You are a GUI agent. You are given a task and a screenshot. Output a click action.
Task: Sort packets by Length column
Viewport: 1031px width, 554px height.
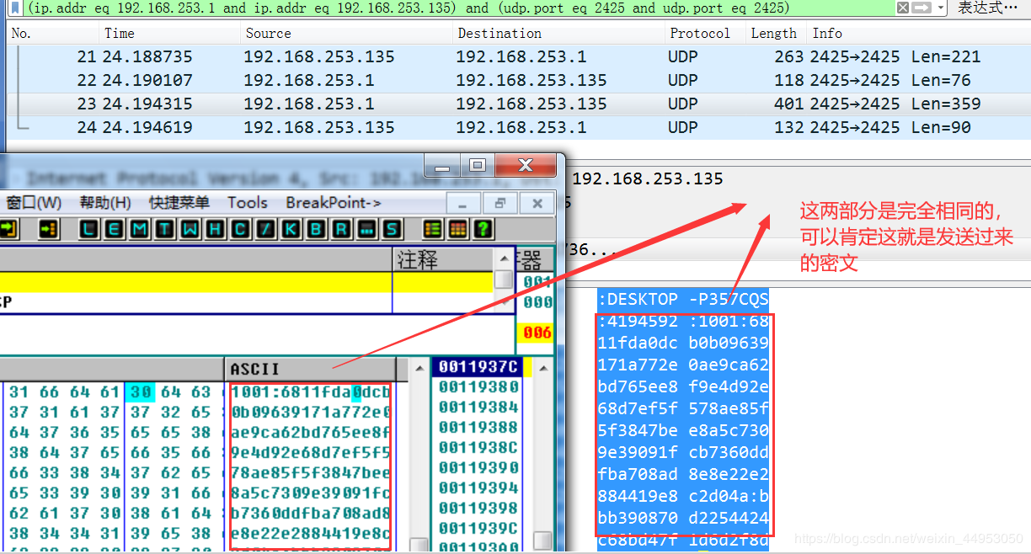(x=775, y=34)
